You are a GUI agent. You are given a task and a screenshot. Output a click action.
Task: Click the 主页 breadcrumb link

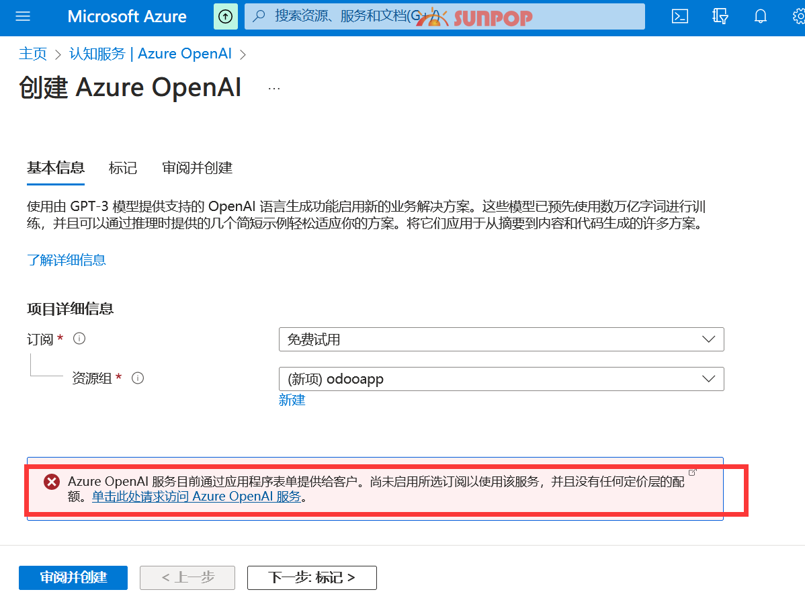point(33,54)
